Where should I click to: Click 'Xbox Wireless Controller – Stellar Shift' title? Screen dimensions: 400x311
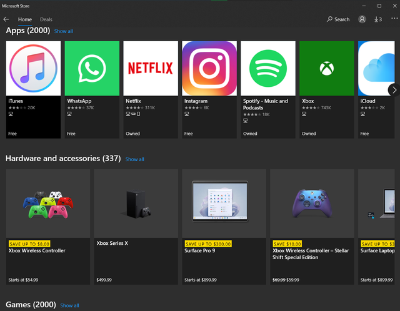(x=311, y=254)
